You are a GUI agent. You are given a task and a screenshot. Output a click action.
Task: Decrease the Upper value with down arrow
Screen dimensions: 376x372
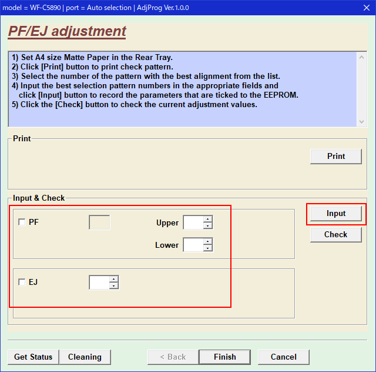pos(207,225)
